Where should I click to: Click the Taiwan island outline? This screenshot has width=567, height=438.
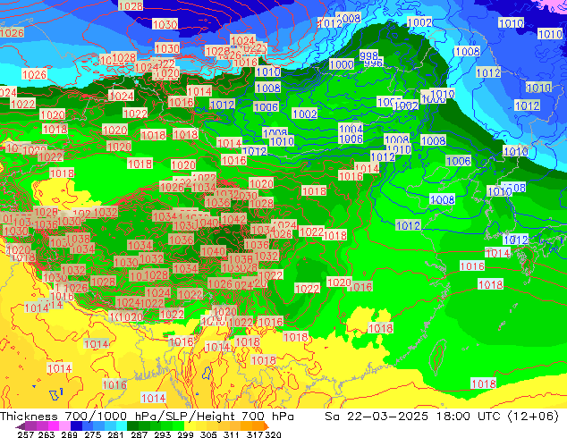[437, 358]
